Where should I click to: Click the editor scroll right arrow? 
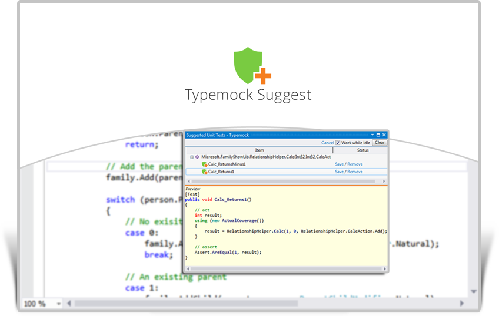462,304
